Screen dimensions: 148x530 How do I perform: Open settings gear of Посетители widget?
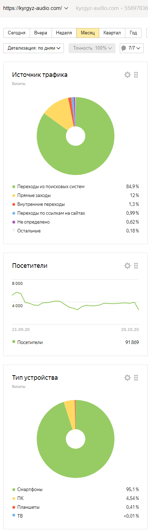(128, 266)
